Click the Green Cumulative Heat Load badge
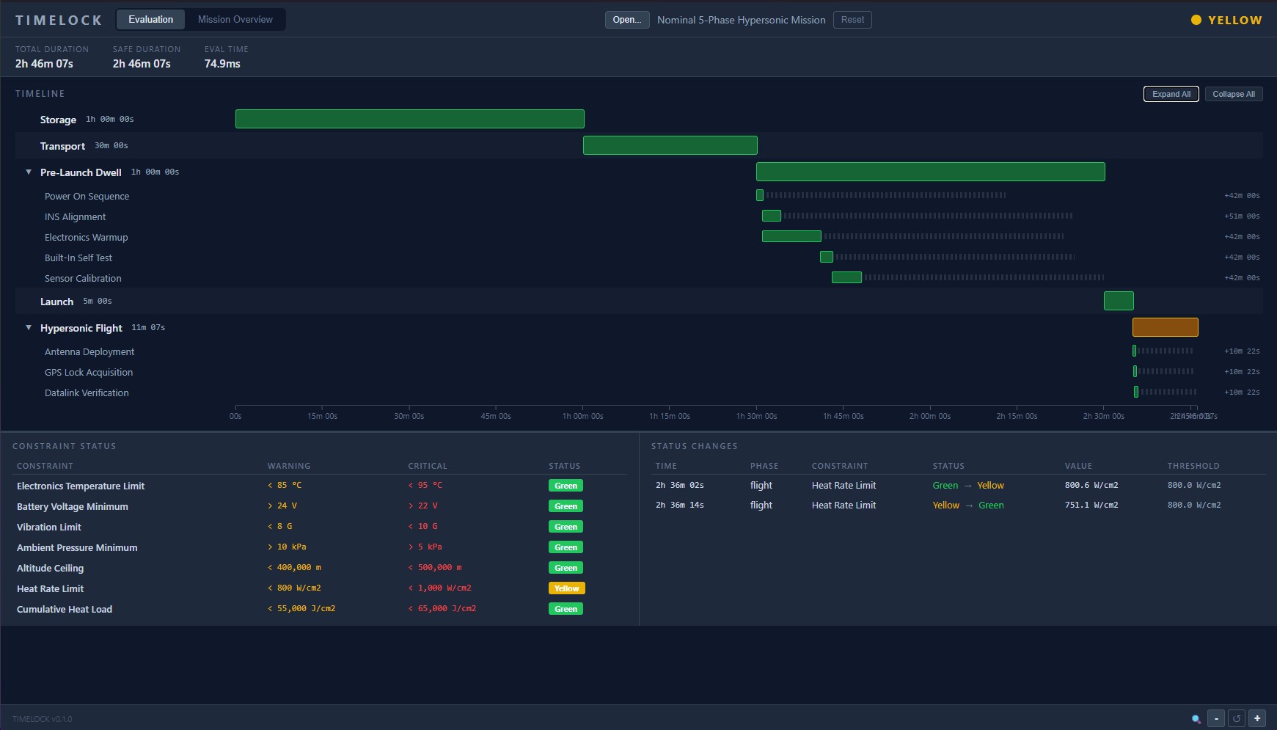 pos(566,609)
